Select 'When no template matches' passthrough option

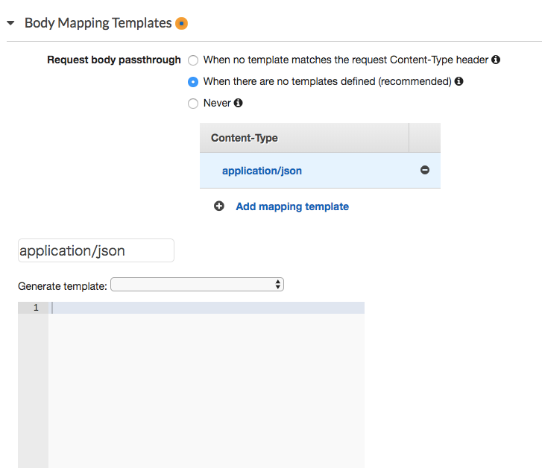(193, 60)
